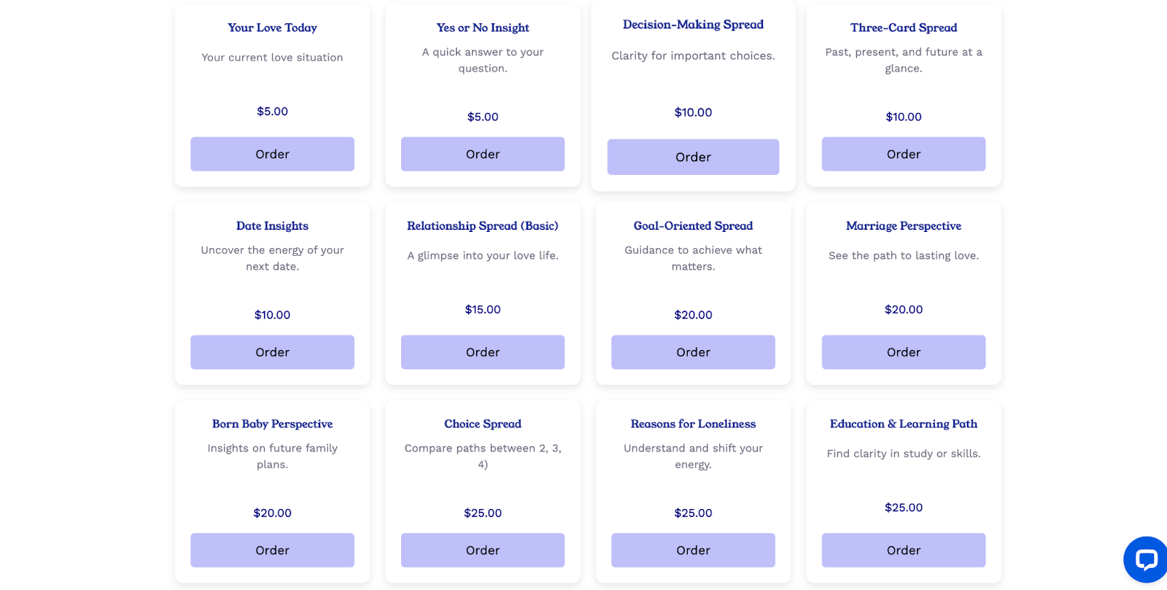Open the live chat bubble icon
1167x590 pixels.
[1146, 559]
